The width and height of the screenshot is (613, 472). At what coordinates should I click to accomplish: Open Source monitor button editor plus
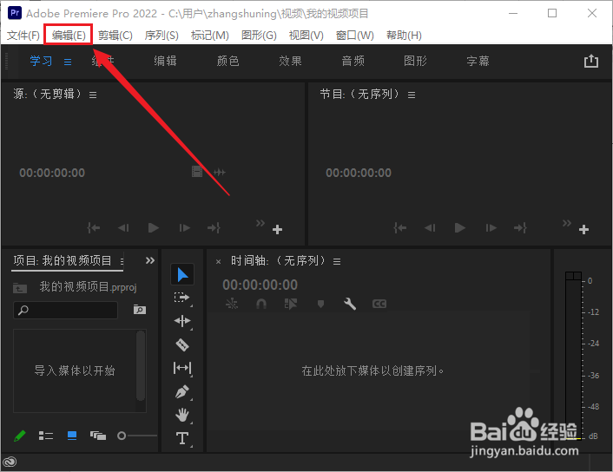(x=277, y=229)
